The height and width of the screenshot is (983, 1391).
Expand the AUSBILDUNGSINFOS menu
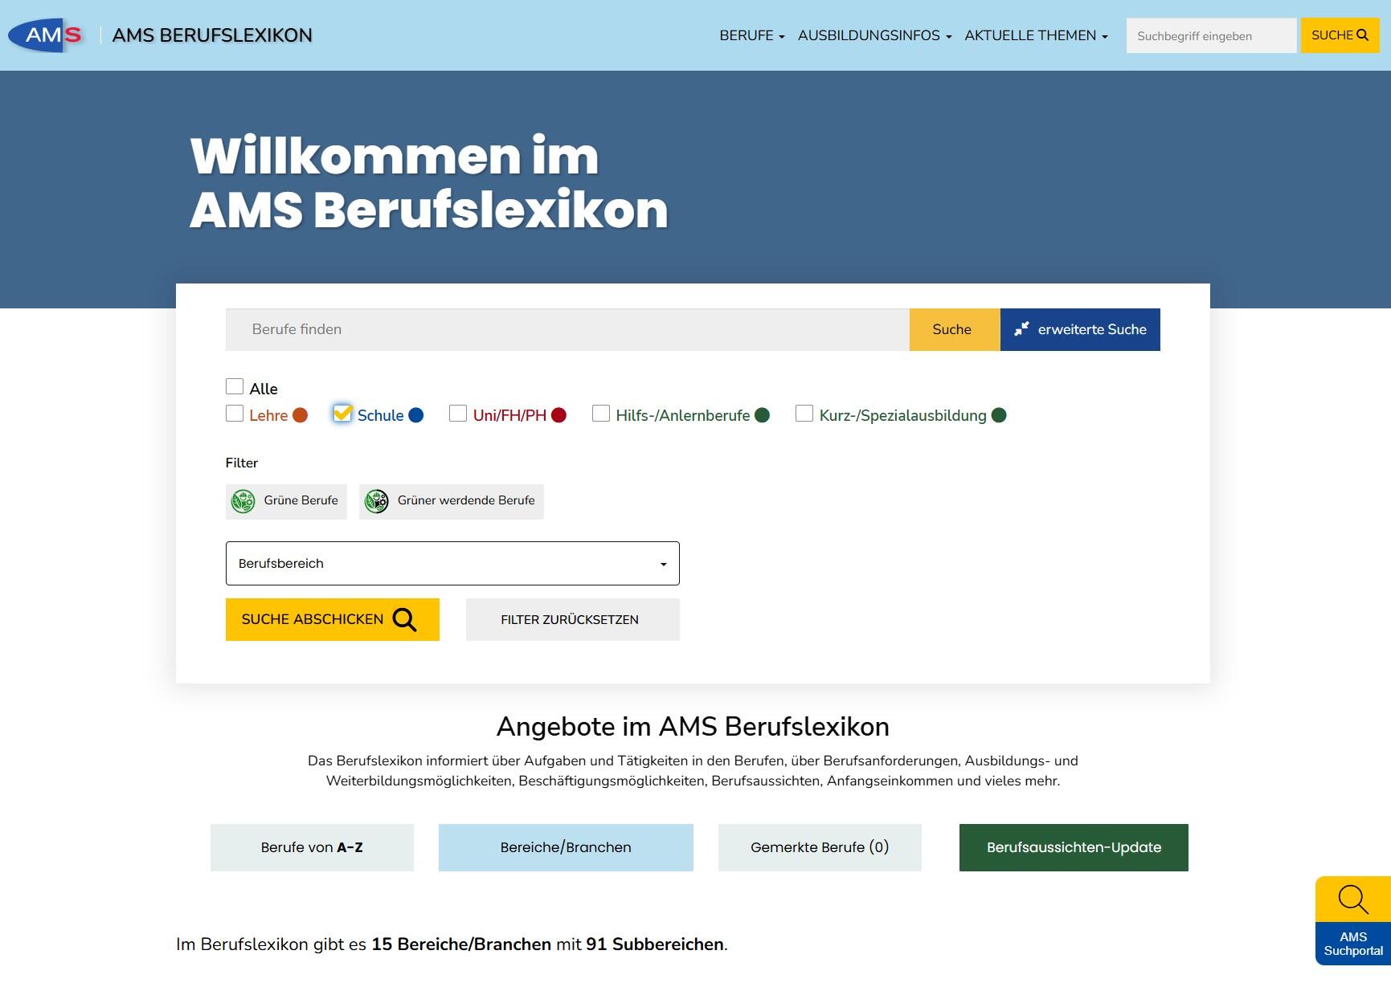874,35
